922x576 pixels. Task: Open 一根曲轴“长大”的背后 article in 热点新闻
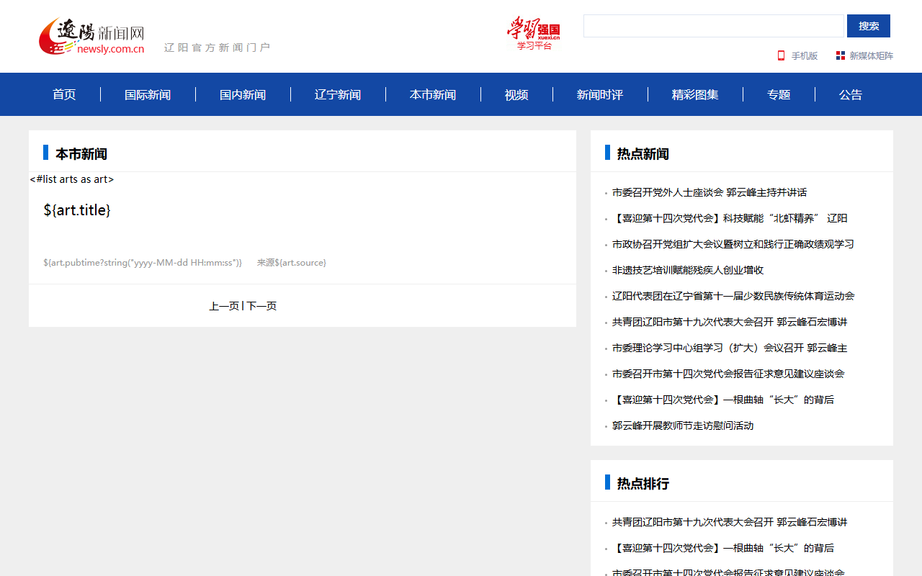coord(723,400)
